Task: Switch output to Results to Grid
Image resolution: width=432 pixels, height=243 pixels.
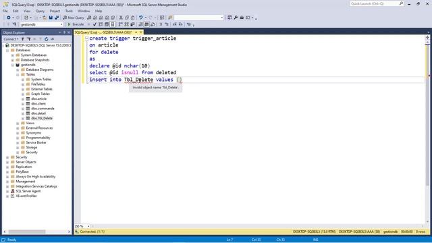Action: [x=146, y=24]
